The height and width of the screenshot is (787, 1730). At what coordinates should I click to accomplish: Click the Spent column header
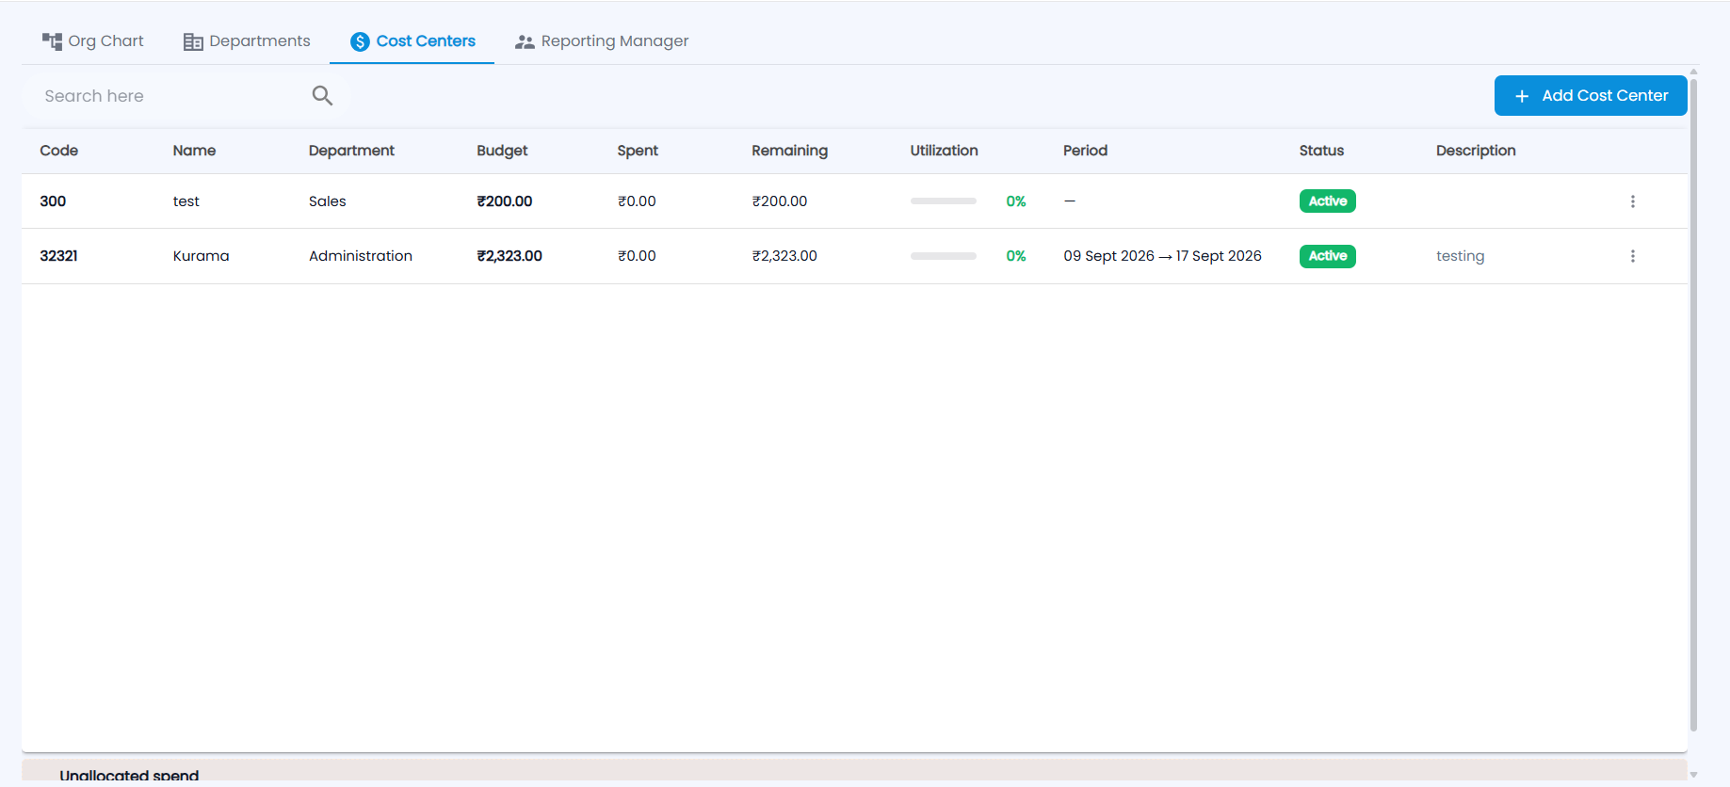pos(638,151)
